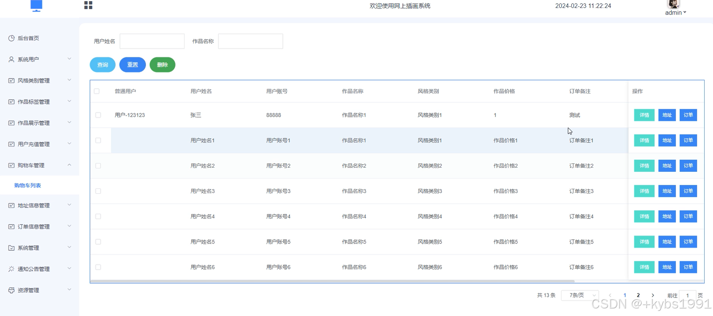Check the row for 用户姓名5

tap(98, 241)
